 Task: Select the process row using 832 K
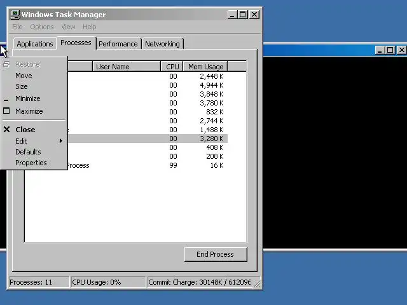[148, 112]
